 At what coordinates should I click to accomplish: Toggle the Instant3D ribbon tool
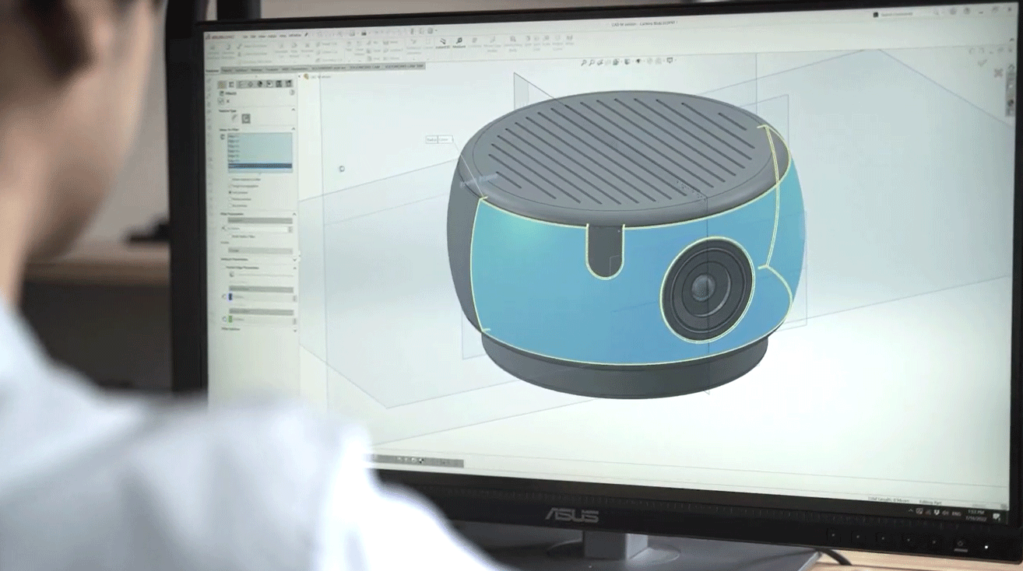point(443,44)
